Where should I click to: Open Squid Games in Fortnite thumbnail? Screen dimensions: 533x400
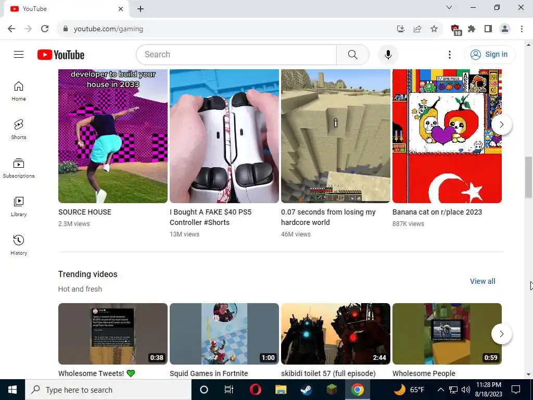[x=224, y=334]
